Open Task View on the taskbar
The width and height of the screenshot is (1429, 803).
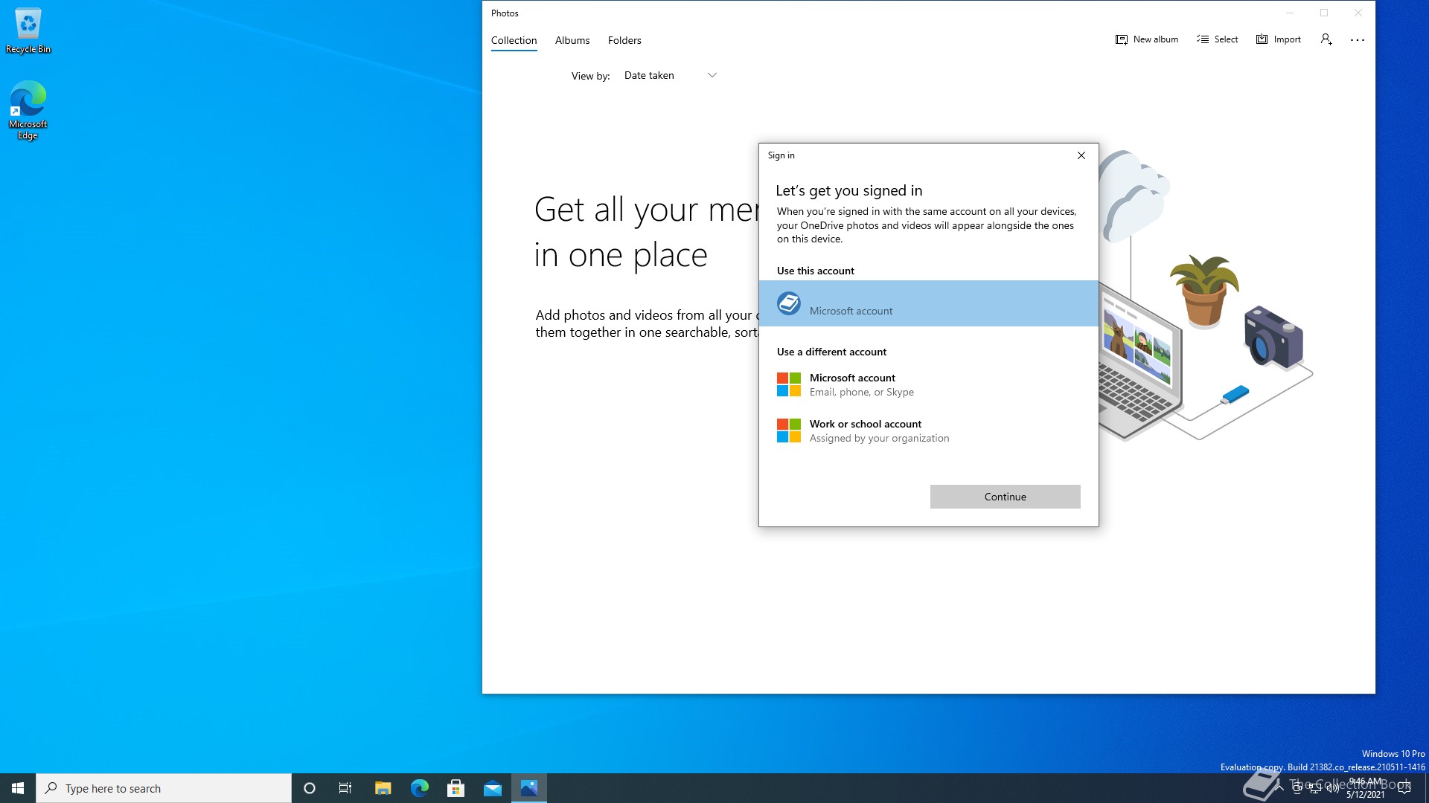click(345, 788)
